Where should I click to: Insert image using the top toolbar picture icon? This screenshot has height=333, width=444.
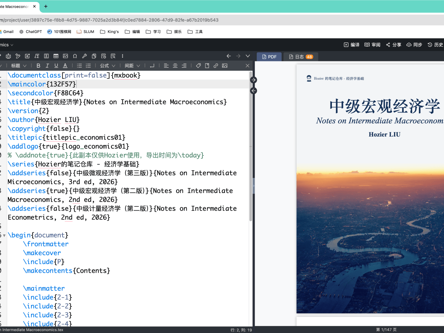[65, 56]
